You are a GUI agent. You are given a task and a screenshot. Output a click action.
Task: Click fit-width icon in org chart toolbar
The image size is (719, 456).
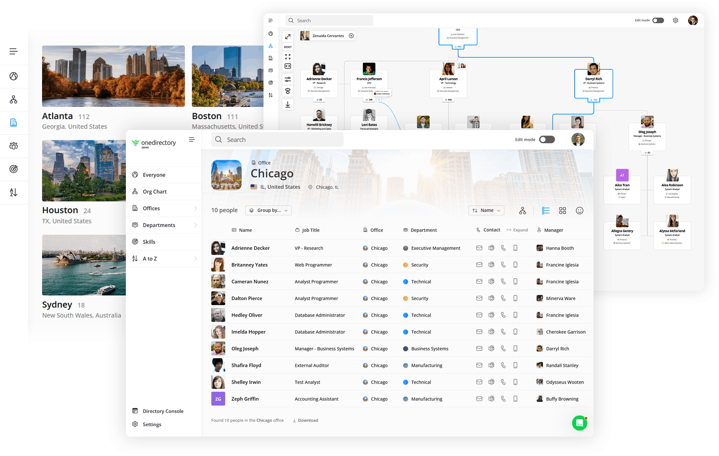(288, 66)
